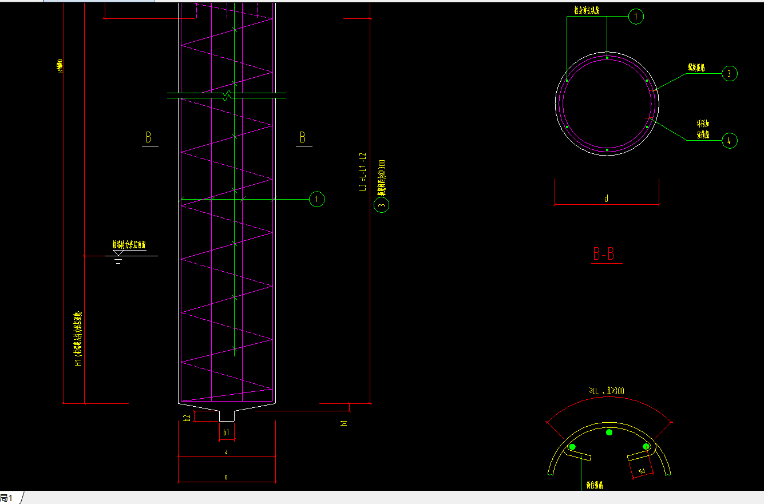Select the top green rebar dot in hook detail
Image resolution: width=764 pixels, height=504 pixels.
pyautogui.click(x=609, y=432)
